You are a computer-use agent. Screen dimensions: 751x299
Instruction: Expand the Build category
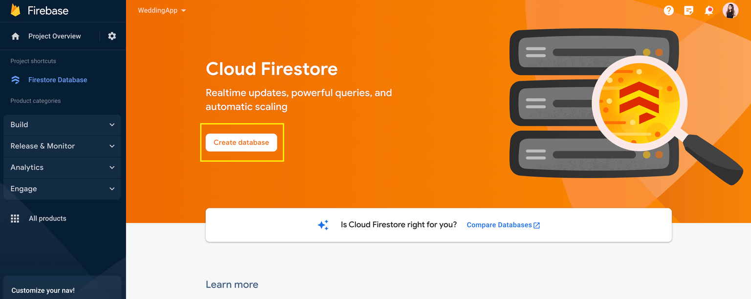pos(62,125)
